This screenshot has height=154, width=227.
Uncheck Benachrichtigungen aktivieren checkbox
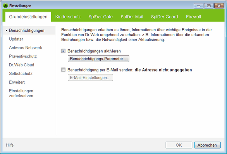[x=63, y=51]
